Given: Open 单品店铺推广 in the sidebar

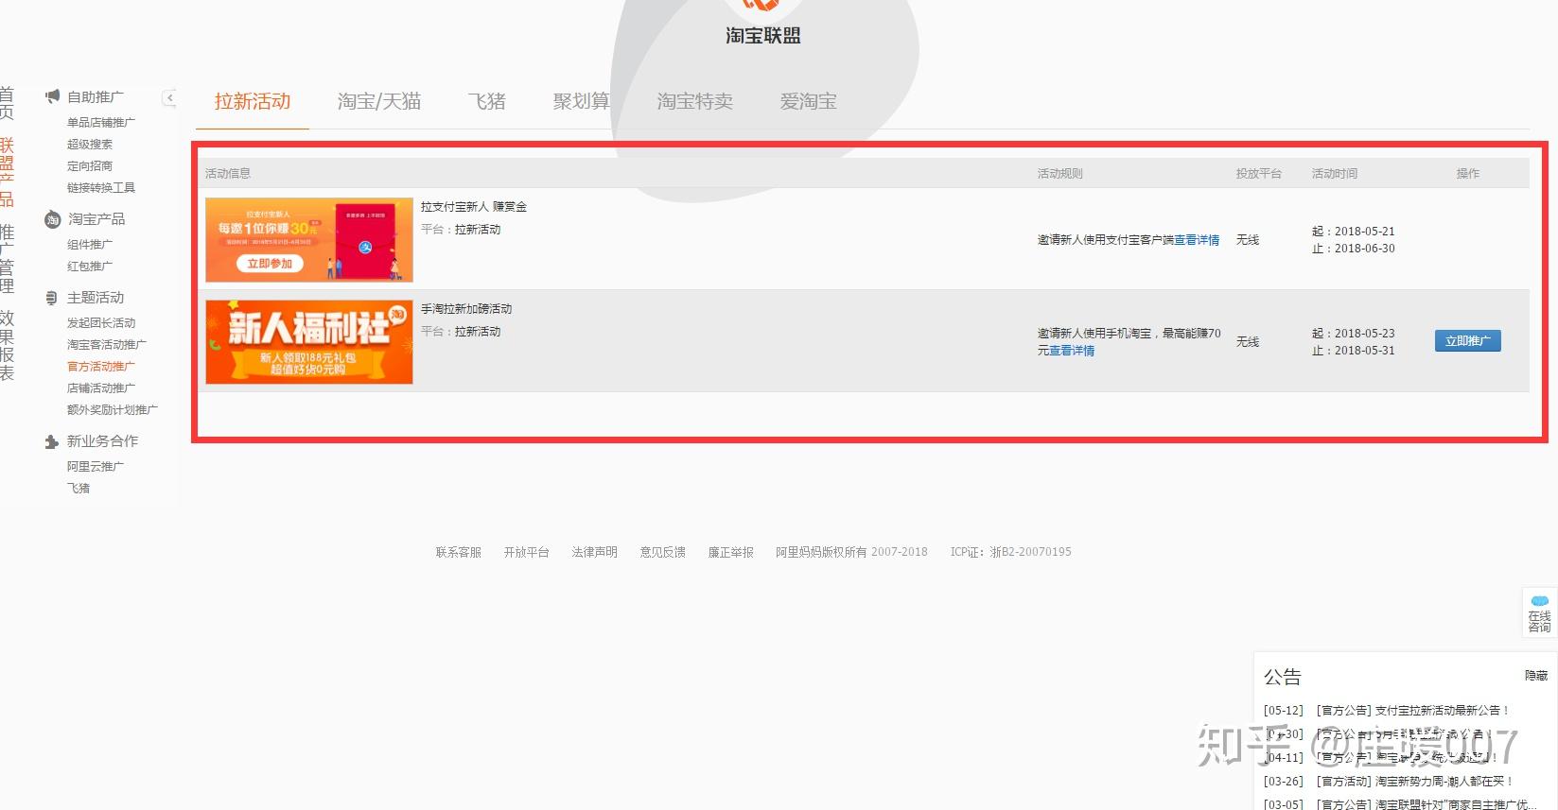Looking at the screenshot, I should (101, 122).
